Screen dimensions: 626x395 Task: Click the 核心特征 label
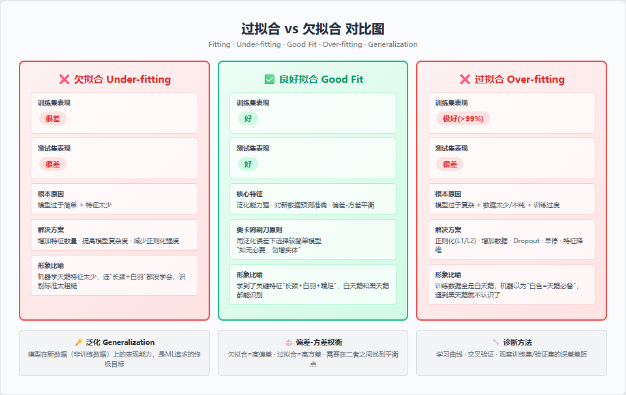pos(250,194)
